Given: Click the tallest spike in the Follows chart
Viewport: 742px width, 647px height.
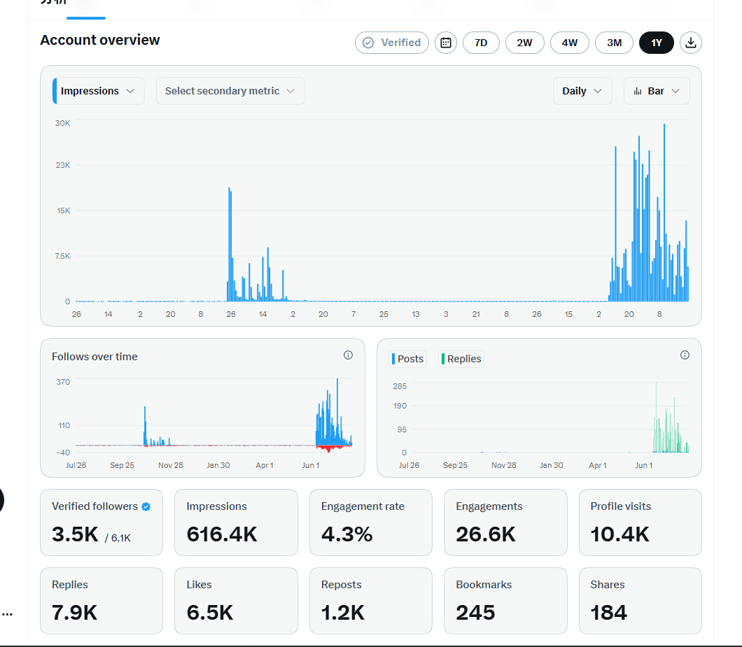Looking at the screenshot, I should [337, 411].
